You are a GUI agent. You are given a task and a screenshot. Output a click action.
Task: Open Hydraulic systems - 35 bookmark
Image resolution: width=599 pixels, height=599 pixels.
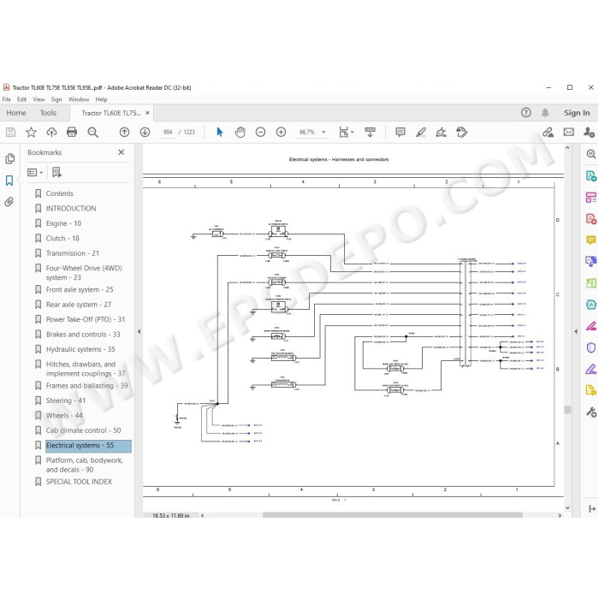tap(80, 349)
